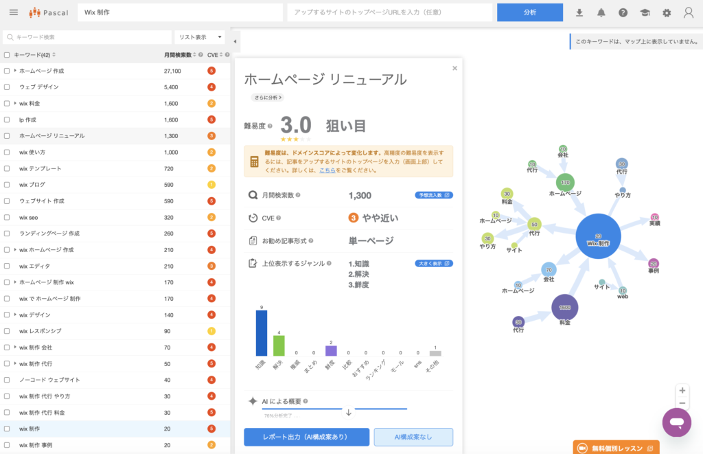703x454 pixels.
Task: Open notifications bell icon
Action: pos(601,12)
